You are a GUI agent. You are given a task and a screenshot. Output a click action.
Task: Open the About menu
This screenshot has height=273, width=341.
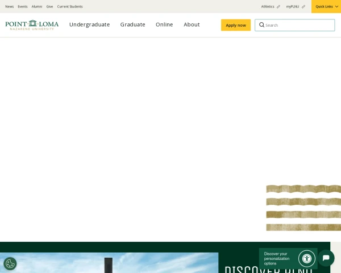coord(192,25)
